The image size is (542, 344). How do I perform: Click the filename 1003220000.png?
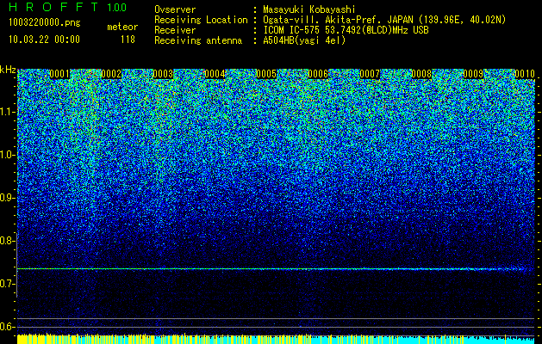coord(45,23)
